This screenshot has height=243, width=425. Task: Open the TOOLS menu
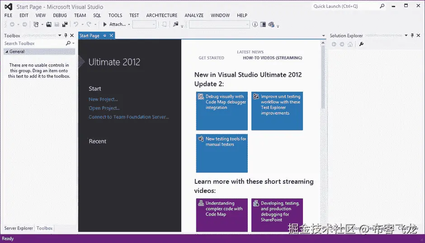coord(115,15)
